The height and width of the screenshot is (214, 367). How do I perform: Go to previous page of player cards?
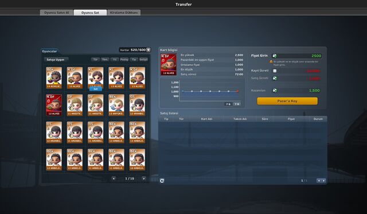[x=114, y=178]
